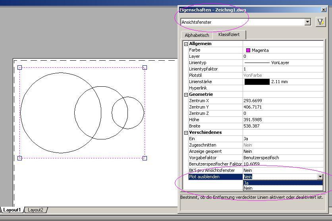Collapse the Geometrie section
The image size is (332, 221).
coord(186,95)
